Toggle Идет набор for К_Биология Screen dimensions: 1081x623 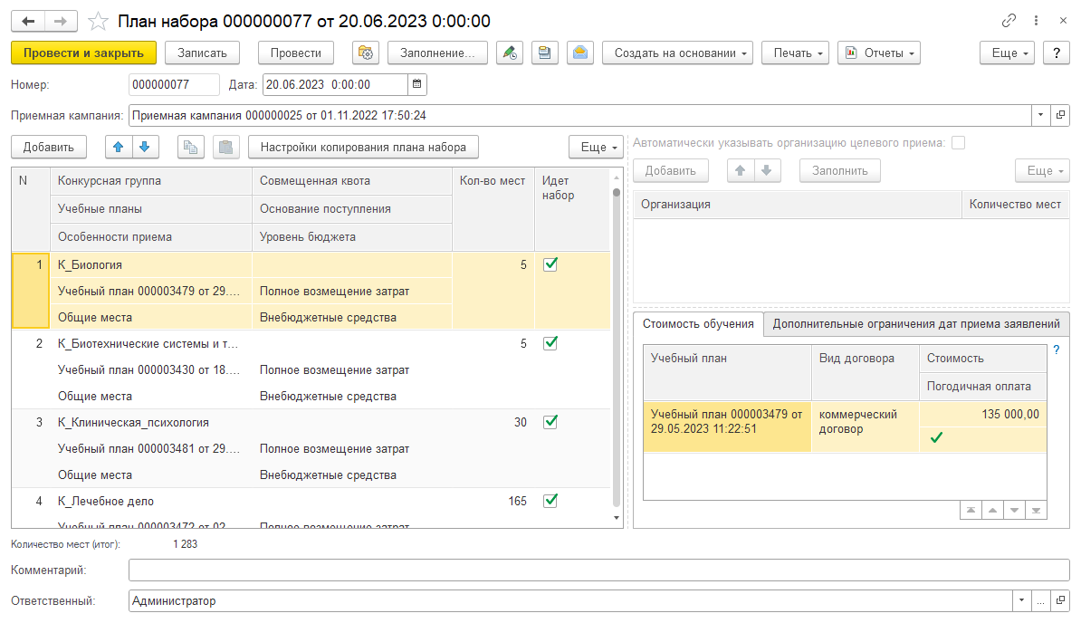[x=550, y=264]
